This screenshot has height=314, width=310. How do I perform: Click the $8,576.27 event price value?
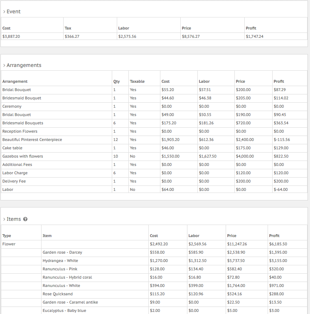tap(191, 37)
